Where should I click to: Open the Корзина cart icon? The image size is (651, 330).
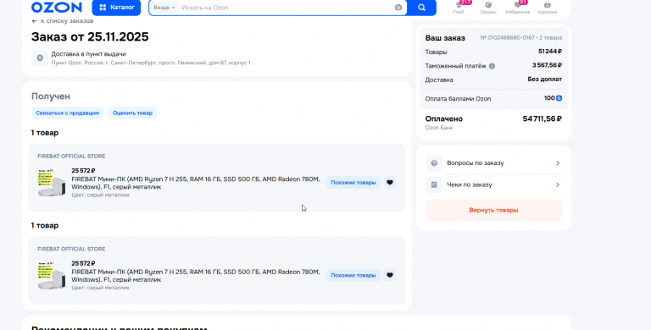[548, 8]
